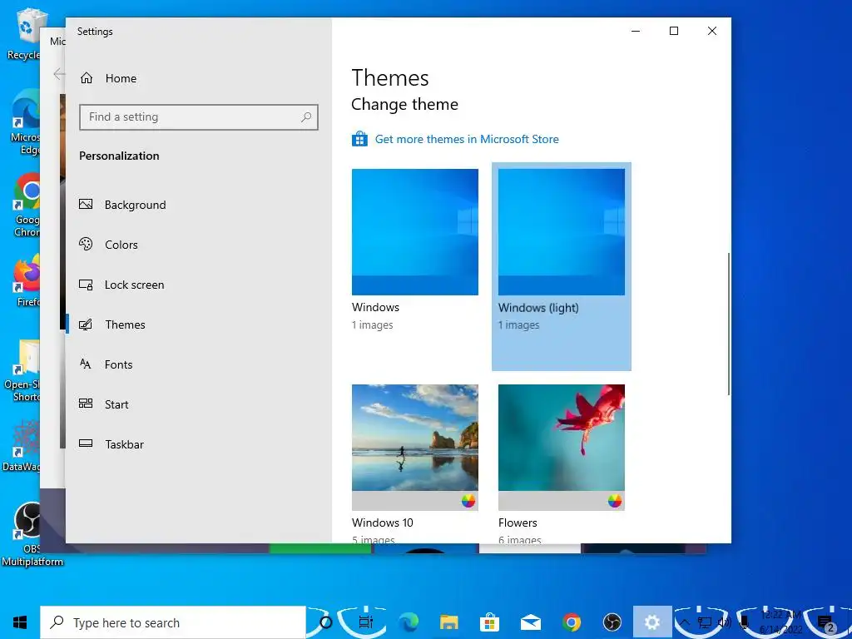
Task: Open the Windows Start menu
Action: click(x=20, y=622)
